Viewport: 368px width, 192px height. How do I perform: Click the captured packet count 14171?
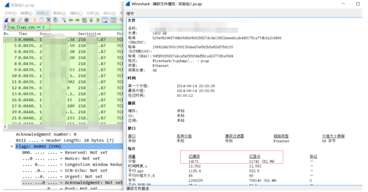pyautogui.click(x=194, y=162)
